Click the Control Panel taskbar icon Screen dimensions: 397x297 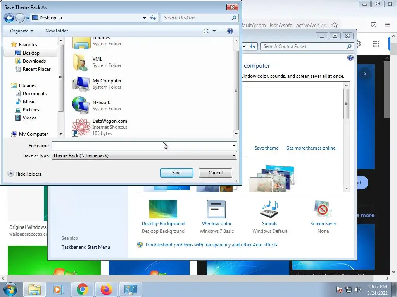tap(131, 289)
